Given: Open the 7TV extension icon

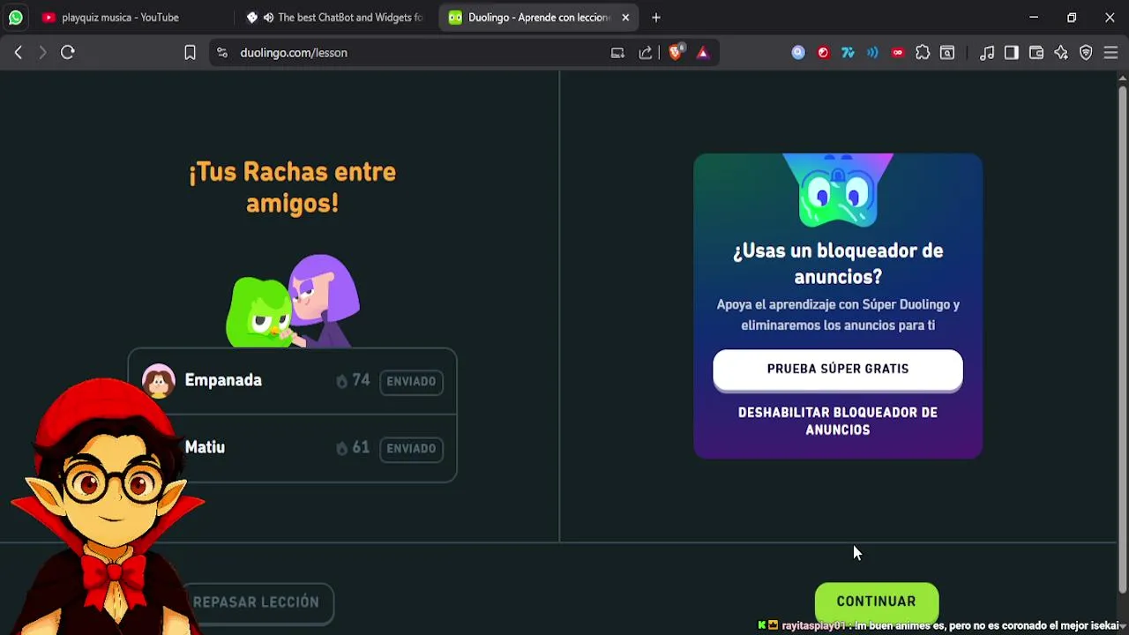Looking at the screenshot, I should pyautogui.click(x=848, y=53).
